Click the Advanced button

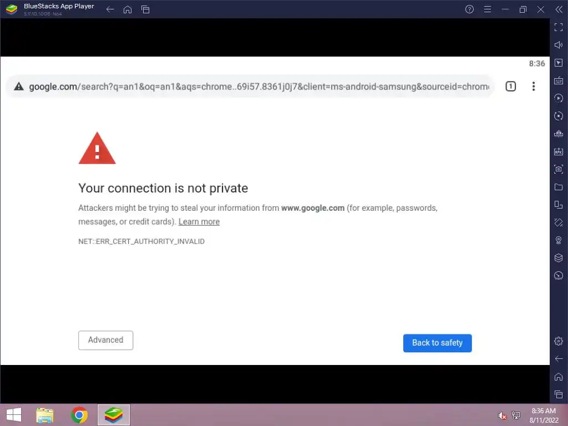106,340
